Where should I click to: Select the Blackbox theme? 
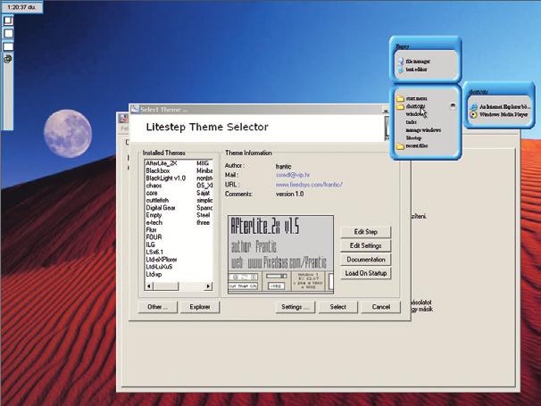point(158,170)
